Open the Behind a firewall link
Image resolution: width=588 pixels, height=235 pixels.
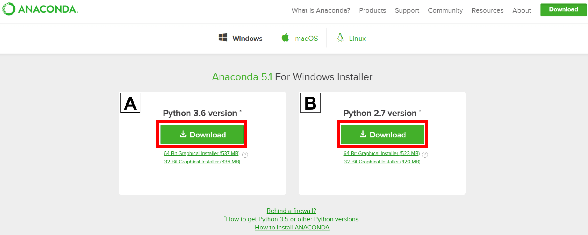pyautogui.click(x=291, y=211)
